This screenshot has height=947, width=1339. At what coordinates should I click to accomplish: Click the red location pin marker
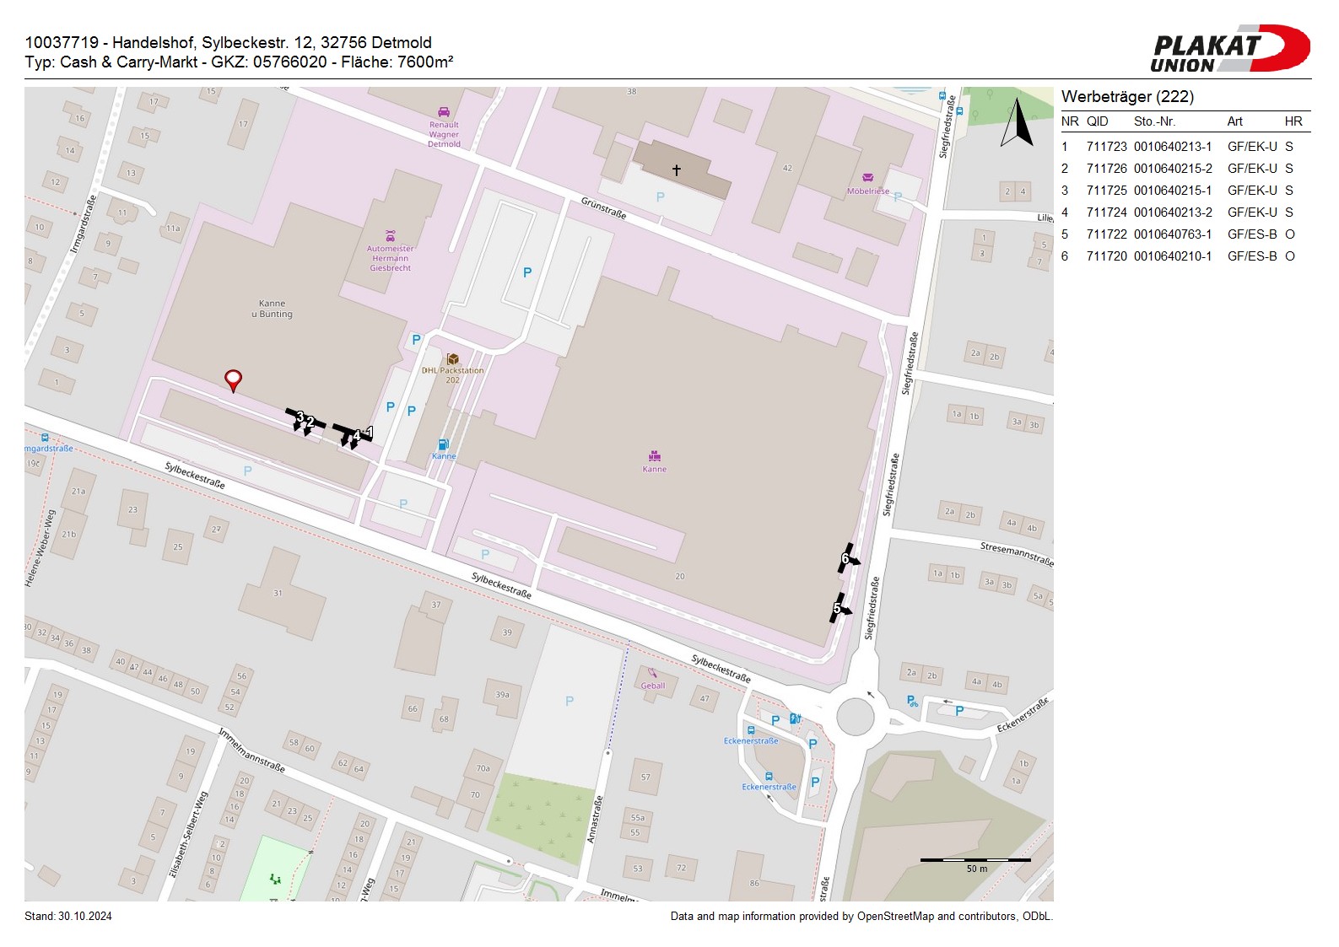click(x=233, y=379)
